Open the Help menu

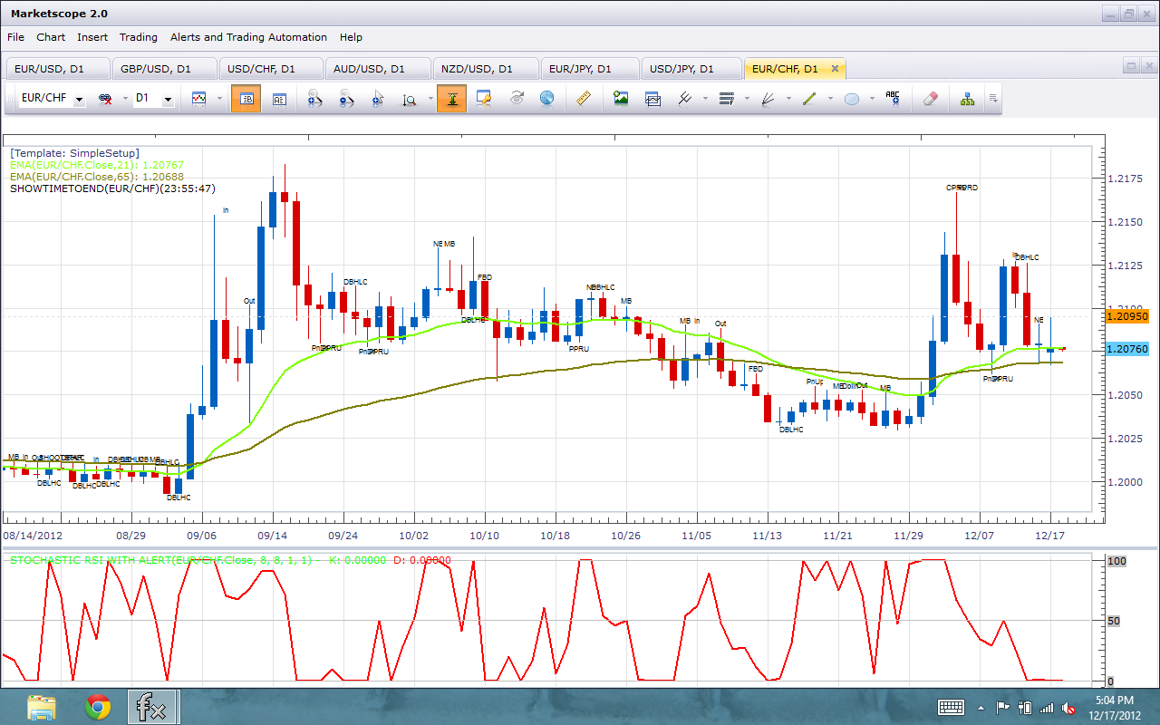351,37
